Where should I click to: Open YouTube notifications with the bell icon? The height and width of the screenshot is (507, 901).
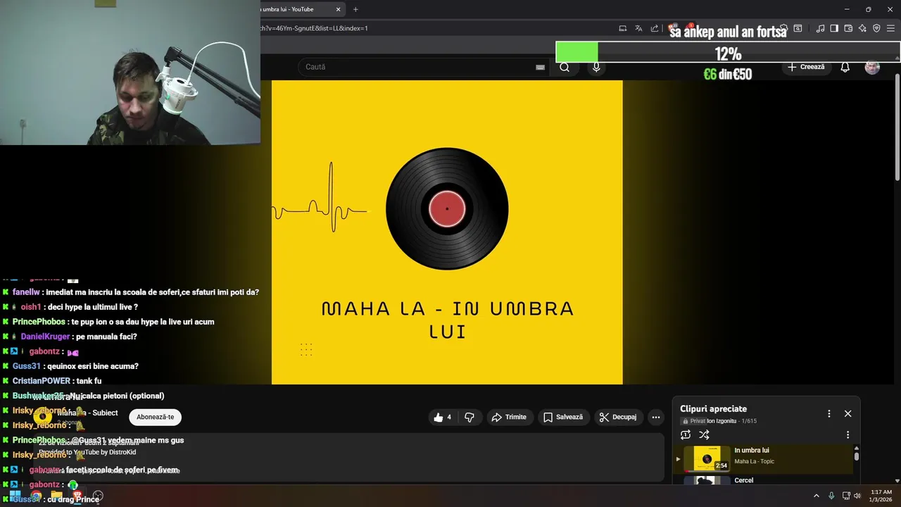coord(845,67)
